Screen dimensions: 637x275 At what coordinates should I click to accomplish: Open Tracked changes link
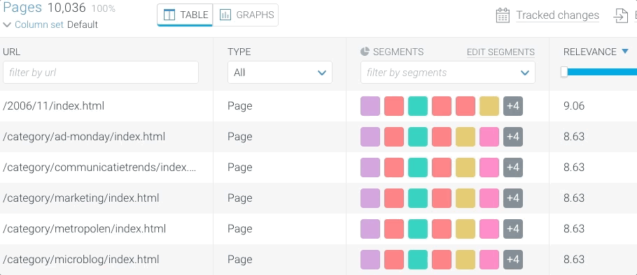pos(557,15)
